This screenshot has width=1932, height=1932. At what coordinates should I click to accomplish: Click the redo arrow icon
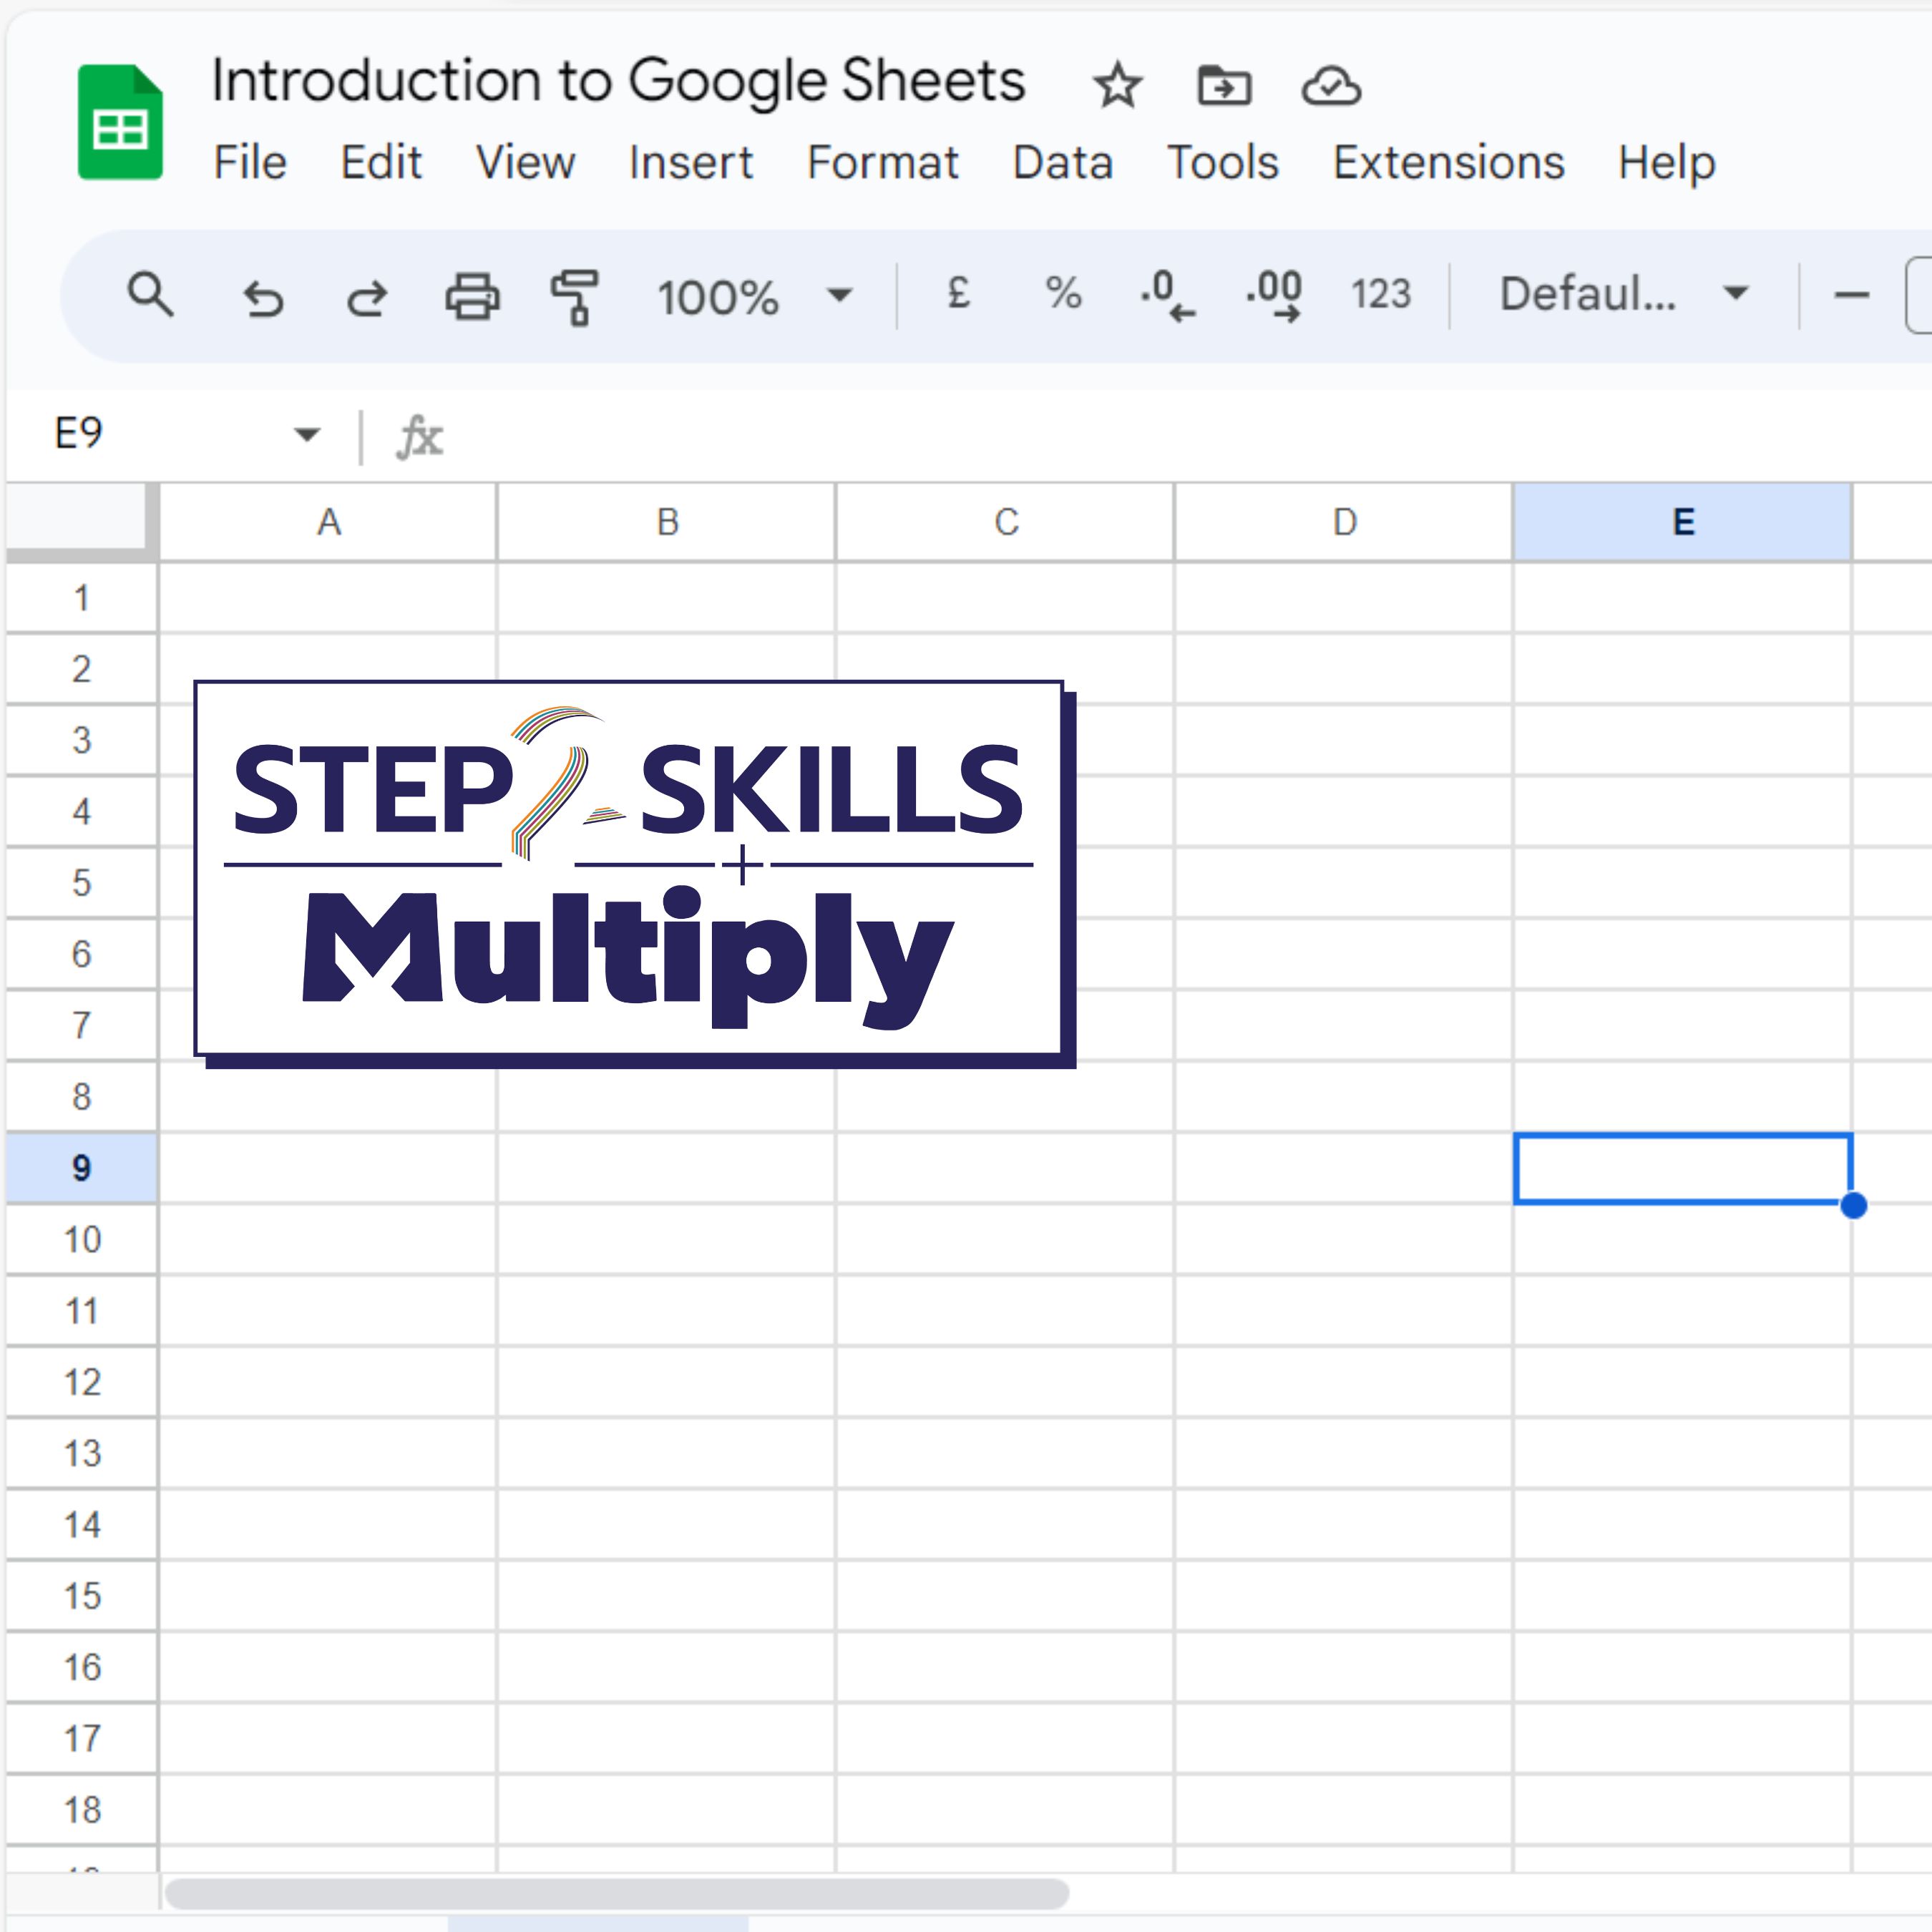click(x=367, y=297)
